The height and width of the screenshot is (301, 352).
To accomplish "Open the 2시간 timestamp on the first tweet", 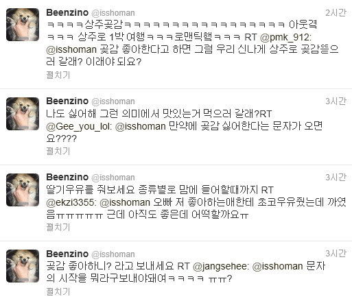I will click(x=336, y=13).
